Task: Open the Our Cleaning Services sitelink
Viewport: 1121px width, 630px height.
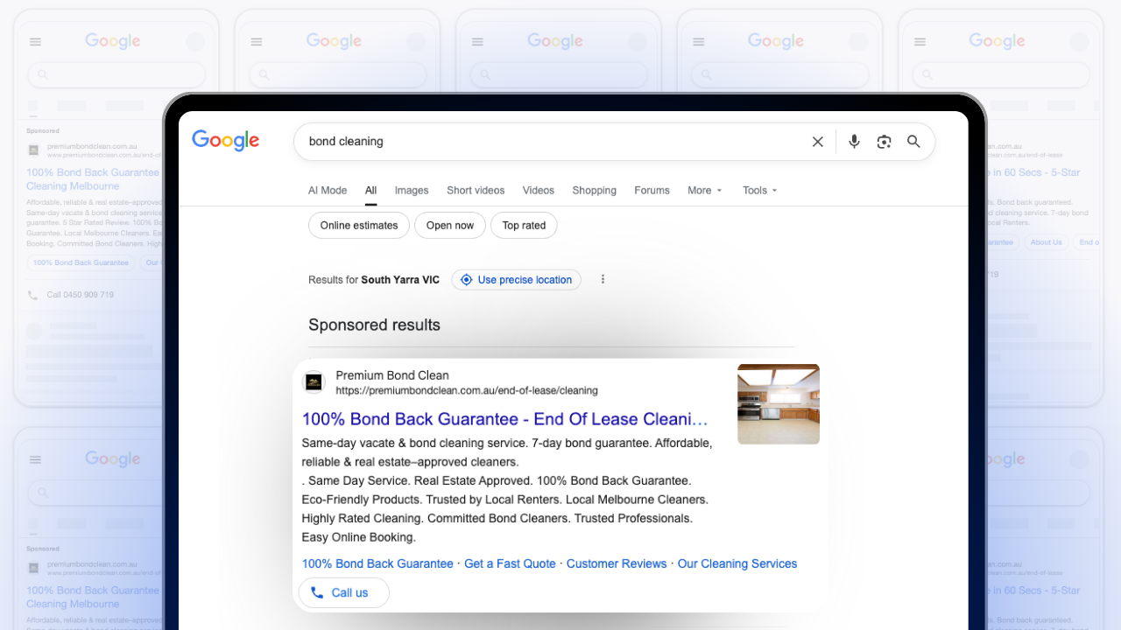Action: point(737,563)
